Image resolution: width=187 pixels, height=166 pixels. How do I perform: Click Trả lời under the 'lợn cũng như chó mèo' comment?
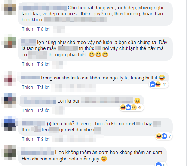[x=43, y=64]
